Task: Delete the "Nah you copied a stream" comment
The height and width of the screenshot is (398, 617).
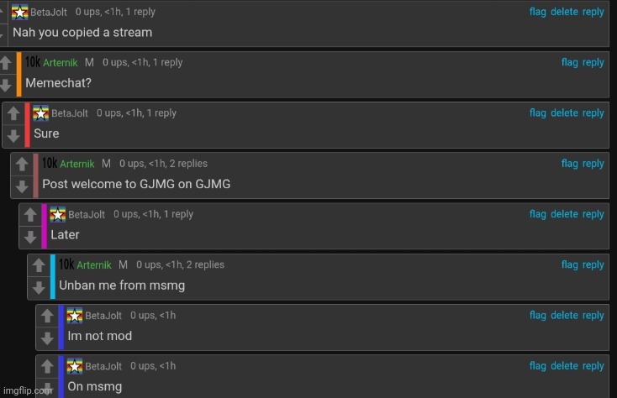Action: click(564, 12)
